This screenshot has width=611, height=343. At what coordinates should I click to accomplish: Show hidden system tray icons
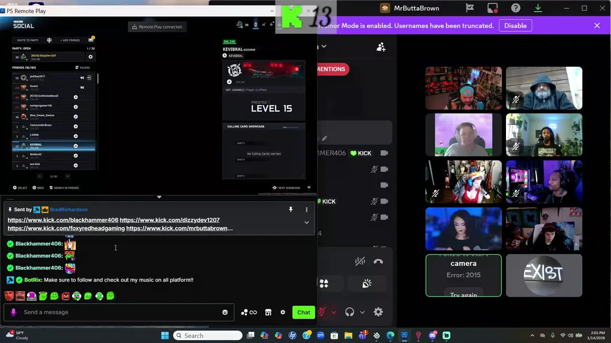(x=532, y=336)
